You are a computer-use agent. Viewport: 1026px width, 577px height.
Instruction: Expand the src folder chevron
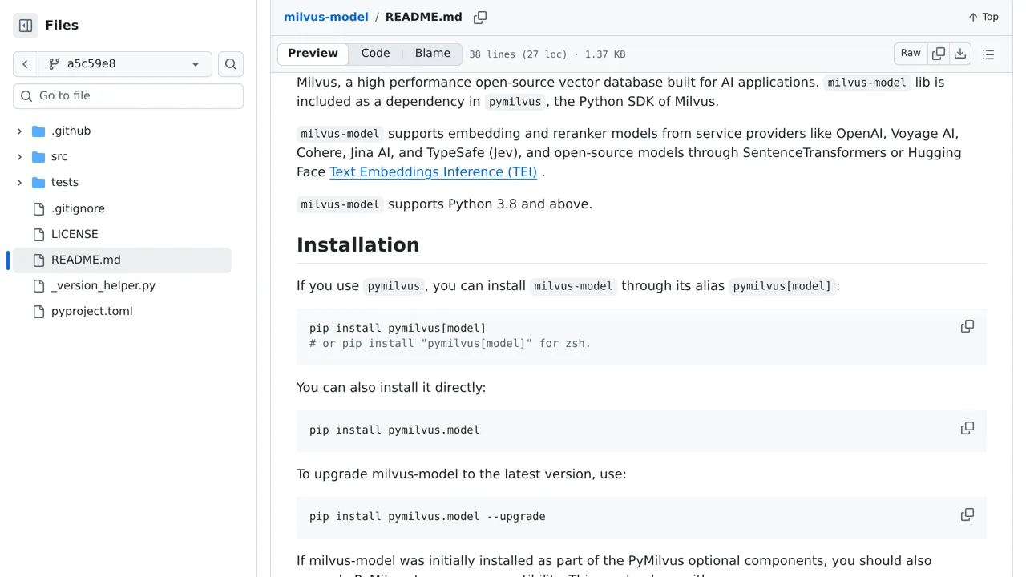coord(19,156)
